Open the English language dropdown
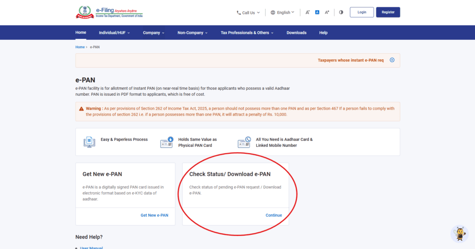This screenshot has height=249, width=475. [x=282, y=12]
